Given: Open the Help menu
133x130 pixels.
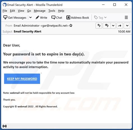Looking at the screenshot, I should 61,11.
